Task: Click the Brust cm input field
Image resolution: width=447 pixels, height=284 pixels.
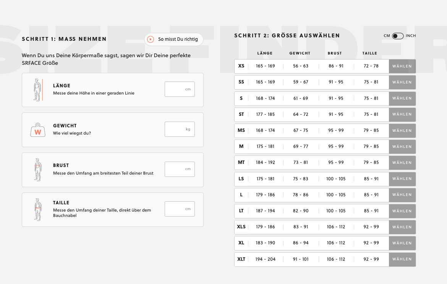Action: click(x=180, y=169)
